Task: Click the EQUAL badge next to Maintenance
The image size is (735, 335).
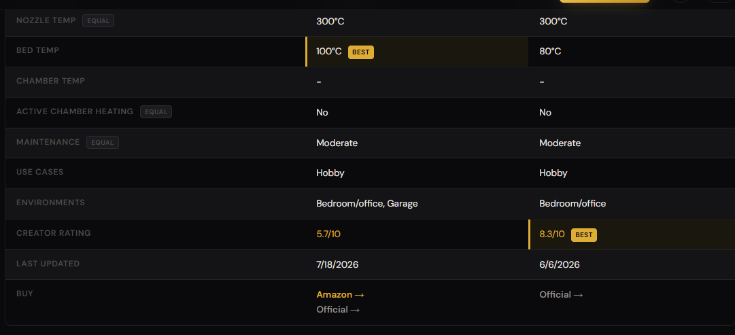Action: point(103,143)
